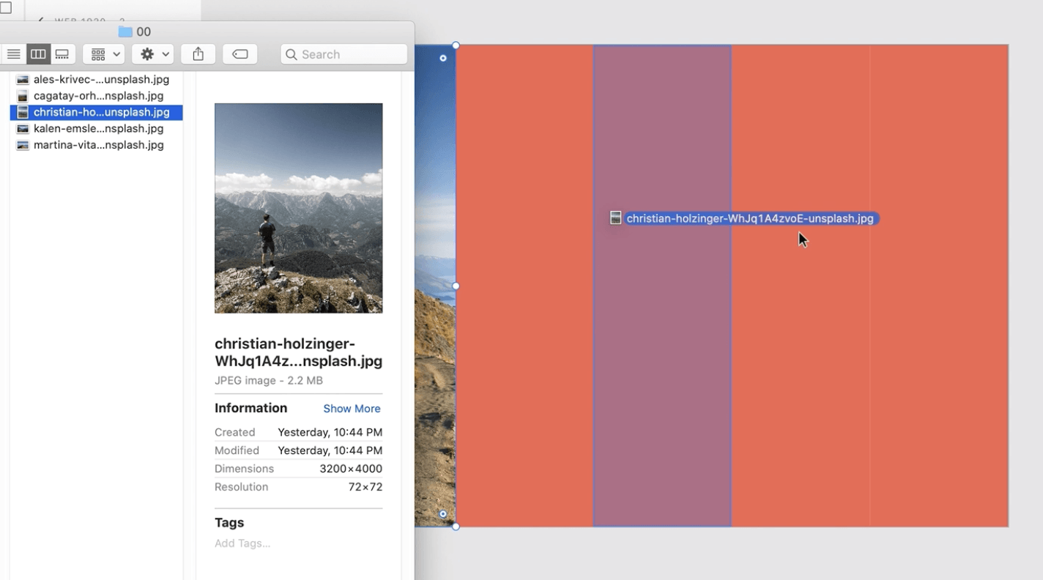Viewport: 1043px width, 580px height.
Task: Click Show More in Information section
Action: pos(352,409)
